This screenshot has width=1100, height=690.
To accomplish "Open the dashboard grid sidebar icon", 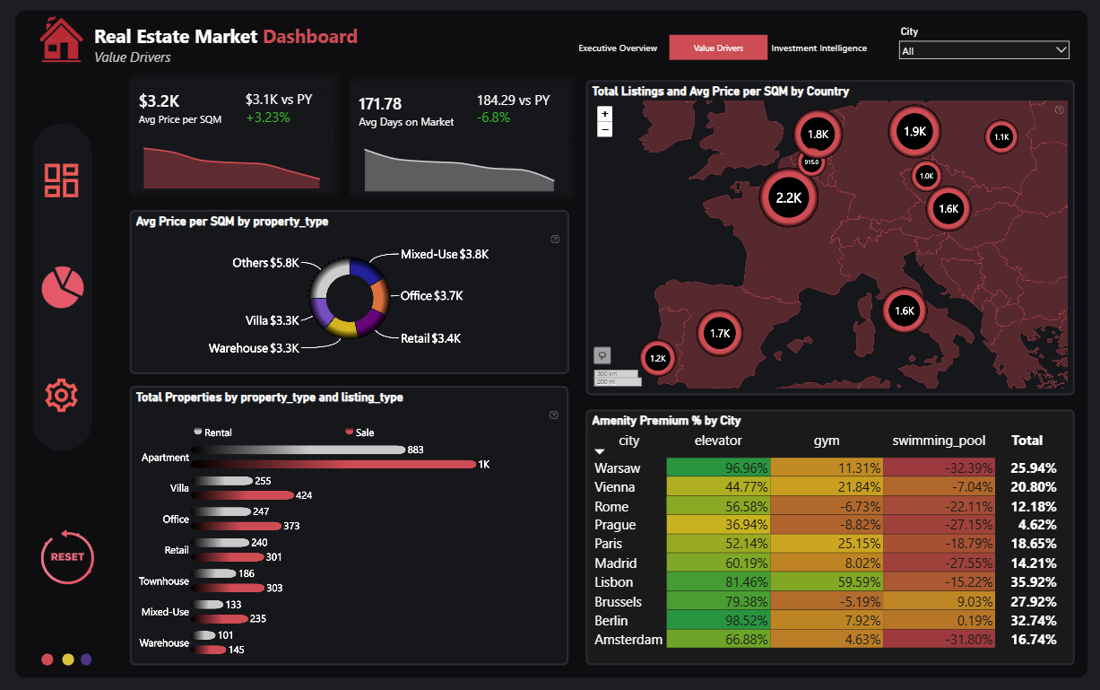I will coord(62,180).
